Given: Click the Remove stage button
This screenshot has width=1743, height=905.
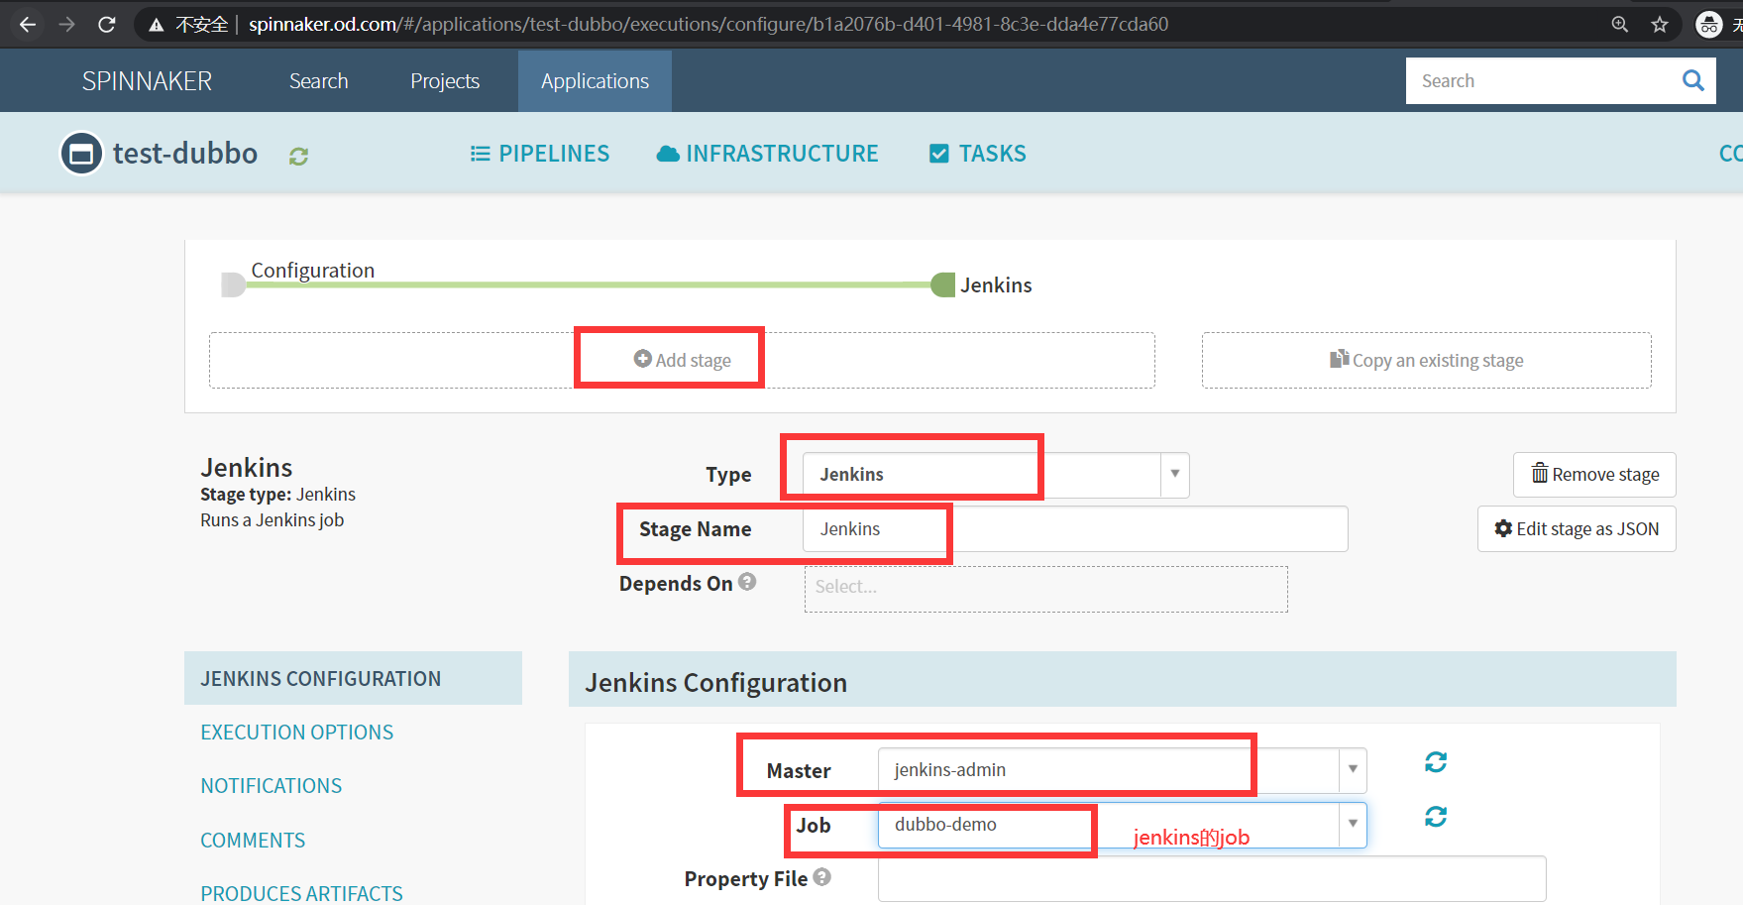Looking at the screenshot, I should (x=1594, y=475).
